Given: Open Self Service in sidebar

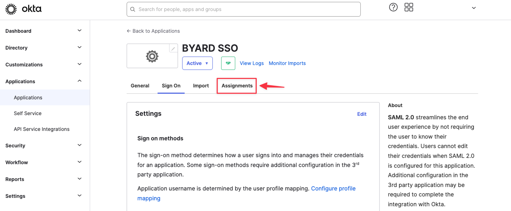Looking at the screenshot, I should coord(28,113).
